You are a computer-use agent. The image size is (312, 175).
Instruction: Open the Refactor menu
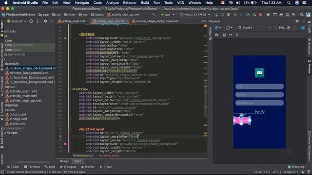tap(130, 3)
